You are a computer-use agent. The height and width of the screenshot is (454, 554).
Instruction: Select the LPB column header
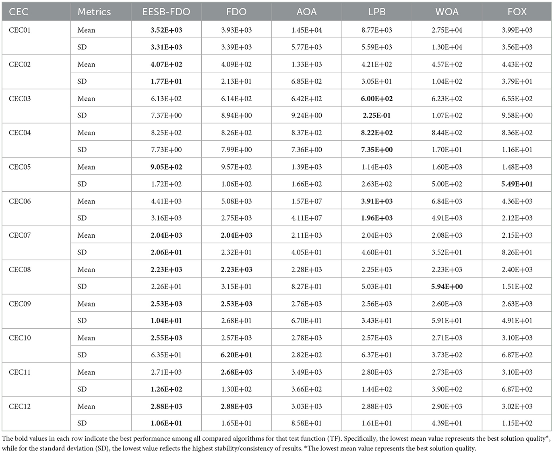click(x=376, y=12)
